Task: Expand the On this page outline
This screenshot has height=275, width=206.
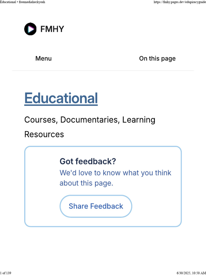Action: (157, 59)
